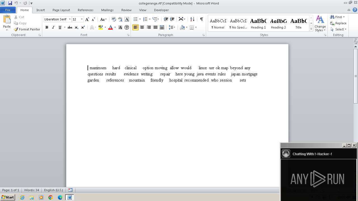358x201 pixels.
Task: Toggle Italic formatting
Action: 53,27
